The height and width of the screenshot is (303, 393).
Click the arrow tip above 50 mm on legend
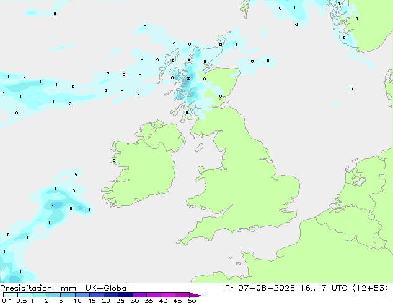(196, 295)
